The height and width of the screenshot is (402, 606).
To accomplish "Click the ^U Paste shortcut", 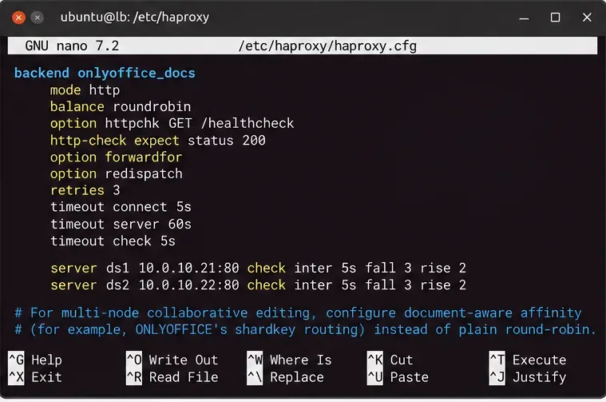I will [398, 377].
